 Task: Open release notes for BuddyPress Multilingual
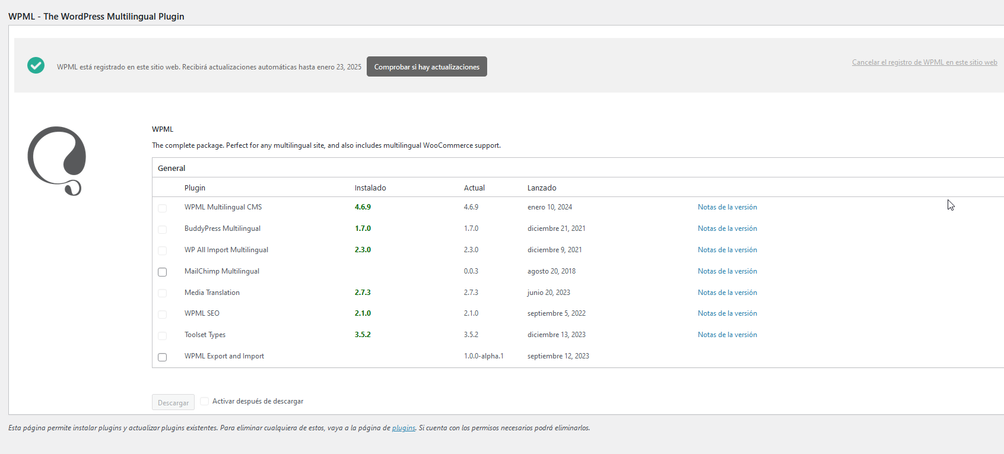pyautogui.click(x=727, y=228)
